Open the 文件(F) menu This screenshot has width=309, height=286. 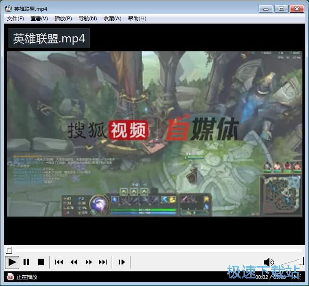click(x=16, y=18)
